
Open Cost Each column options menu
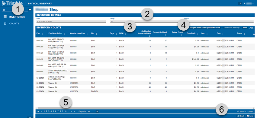pyautogui.click(x=198, y=34)
